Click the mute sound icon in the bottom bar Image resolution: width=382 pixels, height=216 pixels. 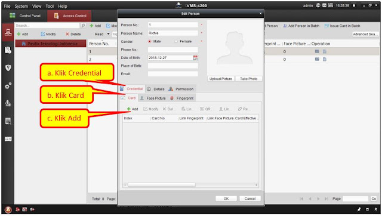[32, 209]
